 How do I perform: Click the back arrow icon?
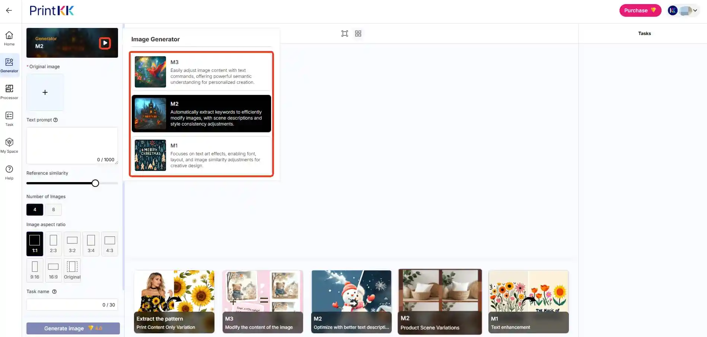click(9, 10)
